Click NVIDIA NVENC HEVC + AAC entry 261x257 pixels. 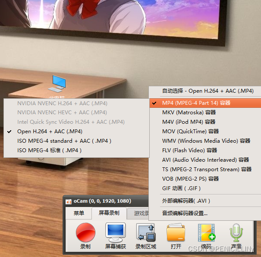coord(76,113)
